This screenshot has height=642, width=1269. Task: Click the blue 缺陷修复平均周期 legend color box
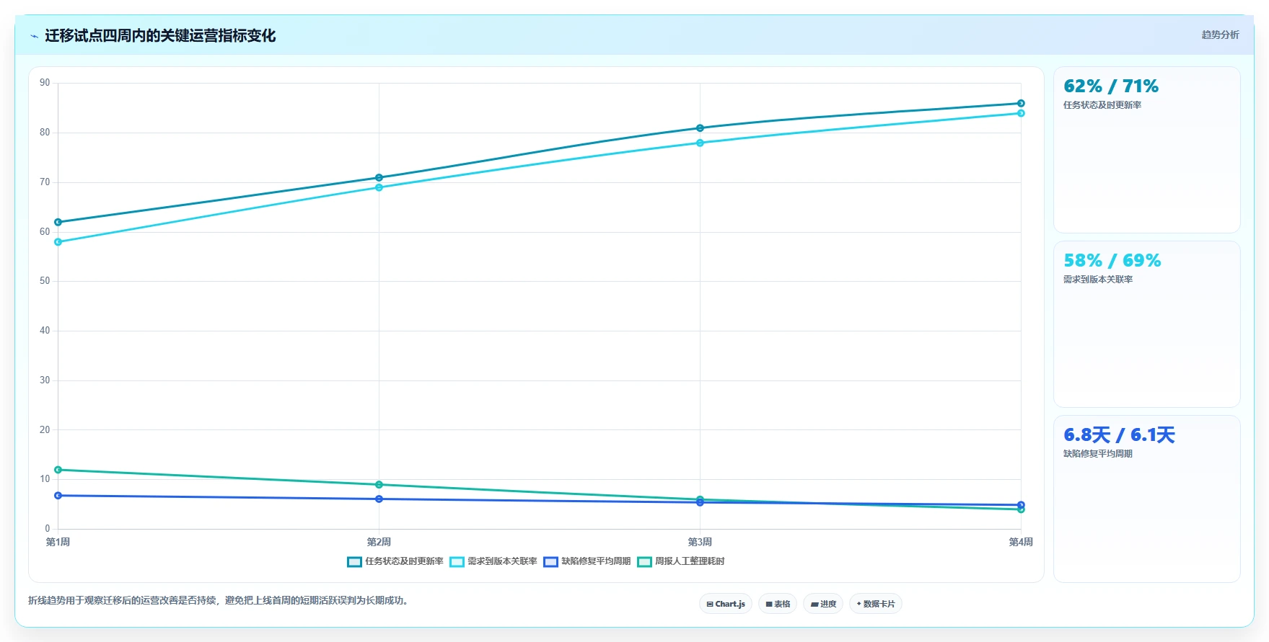click(550, 562)
